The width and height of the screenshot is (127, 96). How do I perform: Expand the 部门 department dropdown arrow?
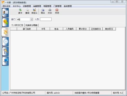click(x=31, y=19)
